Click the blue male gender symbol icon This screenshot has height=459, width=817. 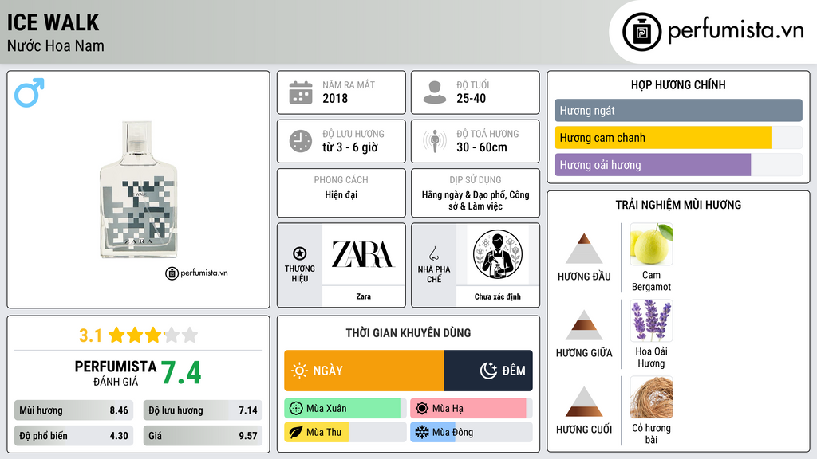[x=30, y=92]
